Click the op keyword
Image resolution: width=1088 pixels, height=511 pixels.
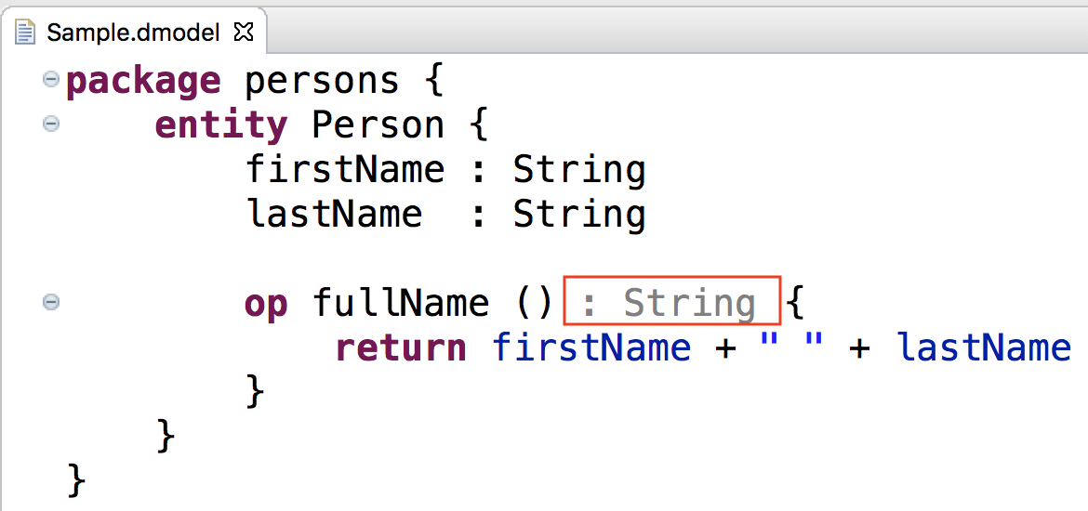click(266, 303)
